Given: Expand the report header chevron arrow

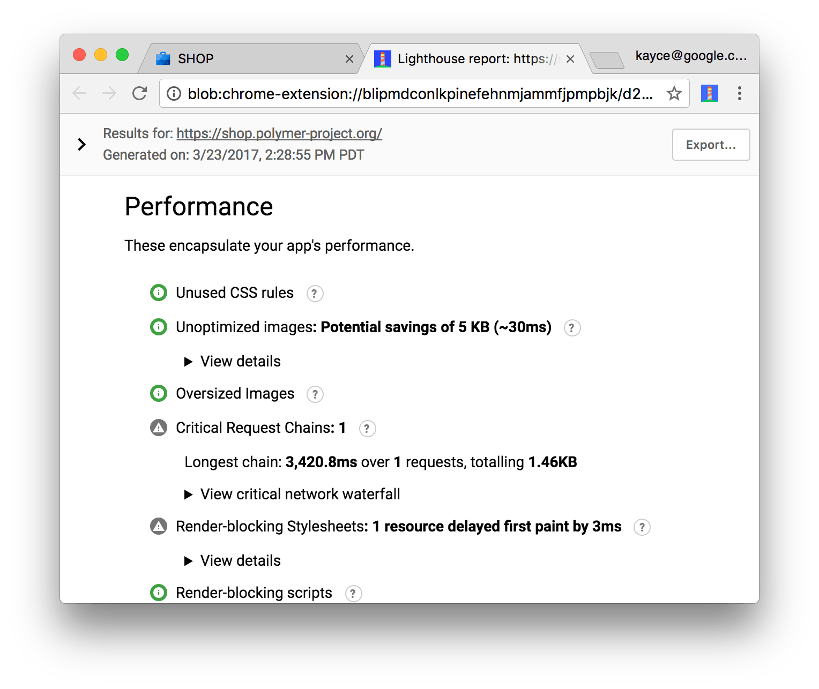Looking at the screenshot, I should 81,144.
